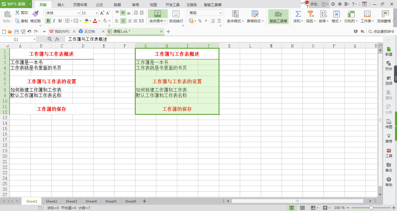Click the Wrap Text (自动换行) icon
The width and height of the screenshot is (397, 211).
coord(176,14)
